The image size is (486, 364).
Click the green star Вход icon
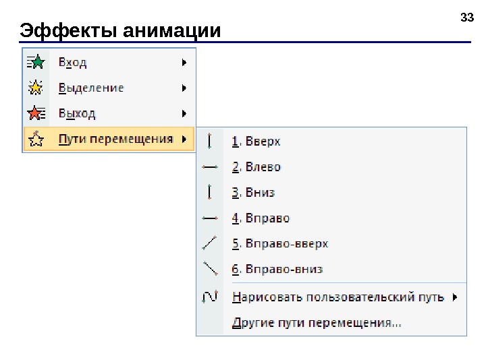click(36, 63)
